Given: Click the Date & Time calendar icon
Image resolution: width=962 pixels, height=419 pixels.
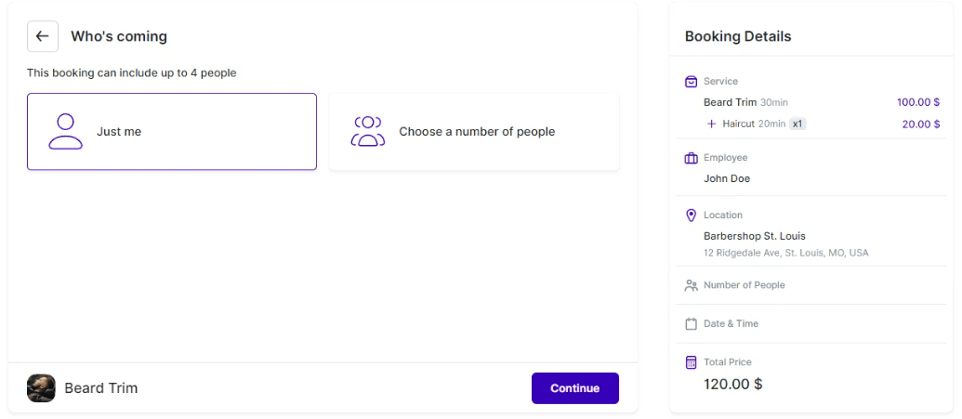Looking at the screenshot, I should [x=691, y=324].
